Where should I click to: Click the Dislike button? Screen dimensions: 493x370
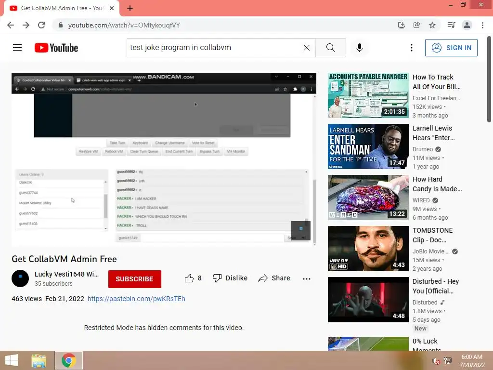[x=230, y=278]
